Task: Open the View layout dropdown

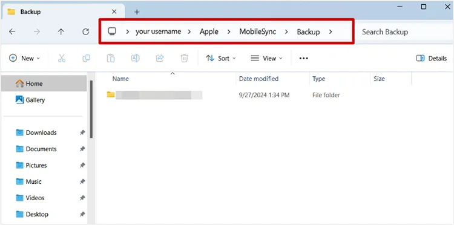Action: [x=266, y=58]
